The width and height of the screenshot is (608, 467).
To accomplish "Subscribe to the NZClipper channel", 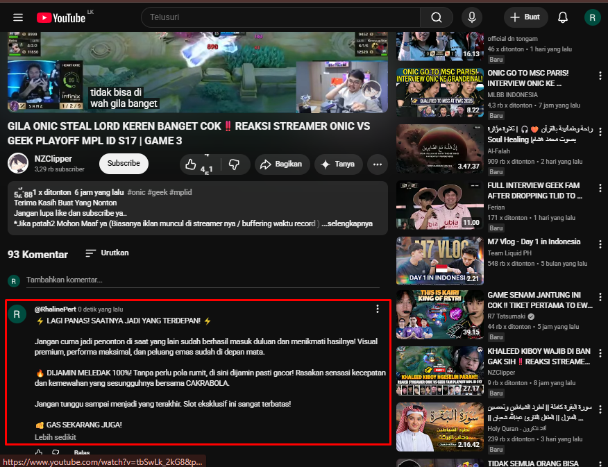I will [x=124, y=164].
